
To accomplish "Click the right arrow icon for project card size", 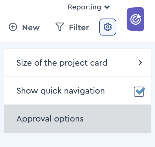I will pyautogui.click(x=140, y=63).
